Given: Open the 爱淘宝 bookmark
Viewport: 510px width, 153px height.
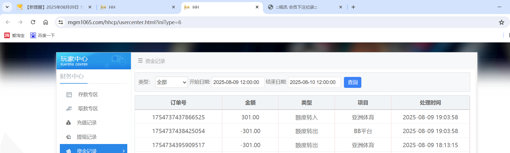Looking at the screenshot, I should (x=14, y=35).
